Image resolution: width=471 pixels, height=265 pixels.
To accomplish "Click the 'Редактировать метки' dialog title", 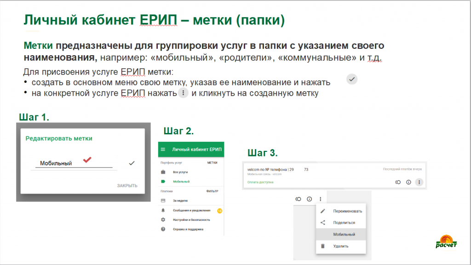I will click(59, 138).
